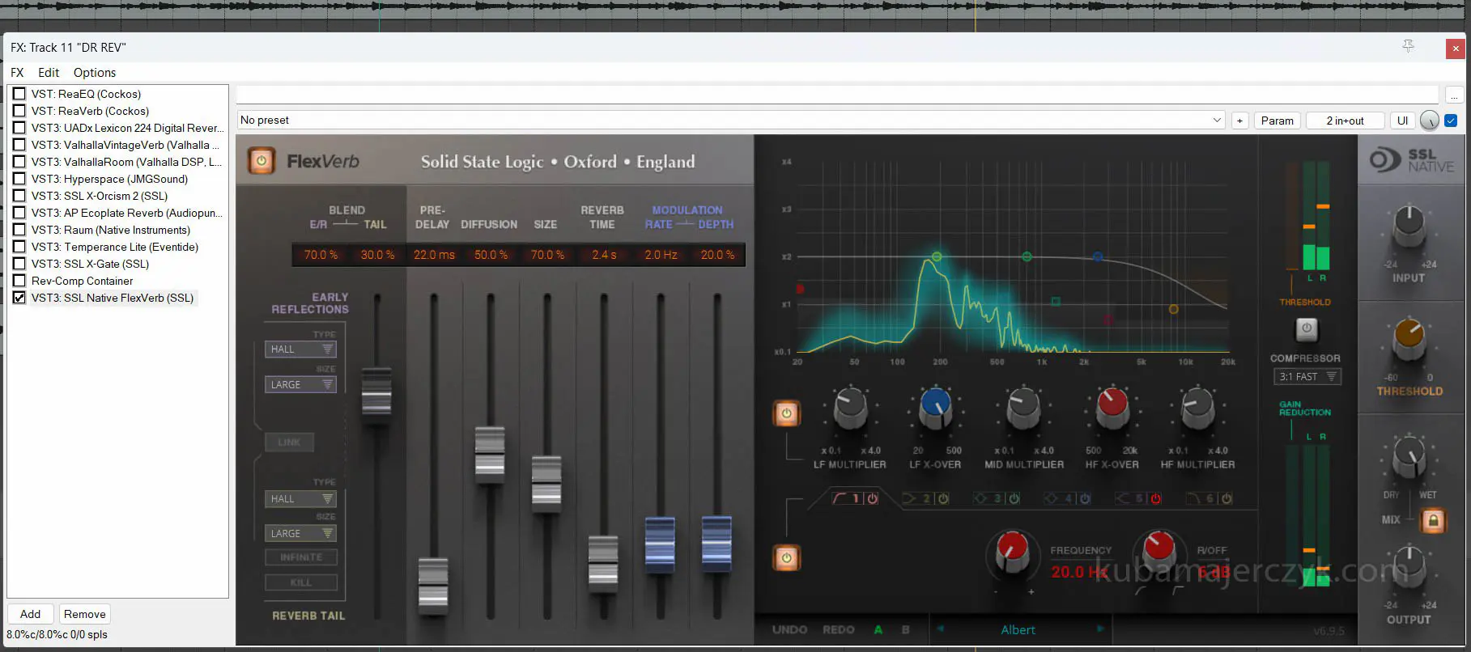Image resolution: width=1471 pixels, height=652 pixels.
Task: Toggle the mix lock icon
Action: [1432, 520]
